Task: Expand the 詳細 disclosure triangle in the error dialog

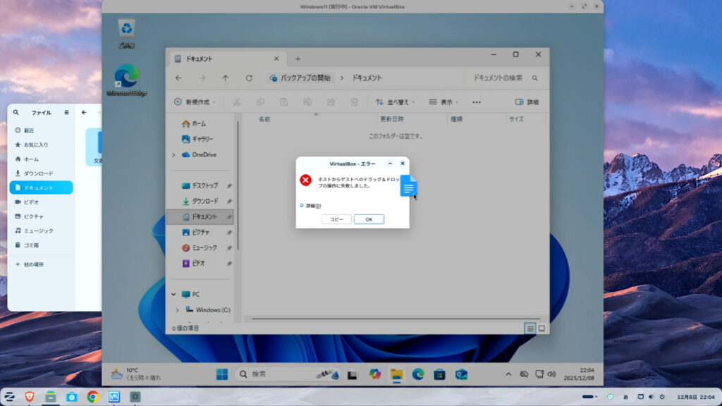Action: [302, 205]
